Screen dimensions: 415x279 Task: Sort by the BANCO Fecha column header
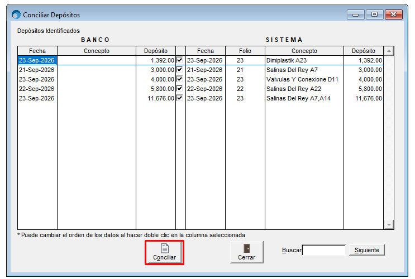coord(37,51)
